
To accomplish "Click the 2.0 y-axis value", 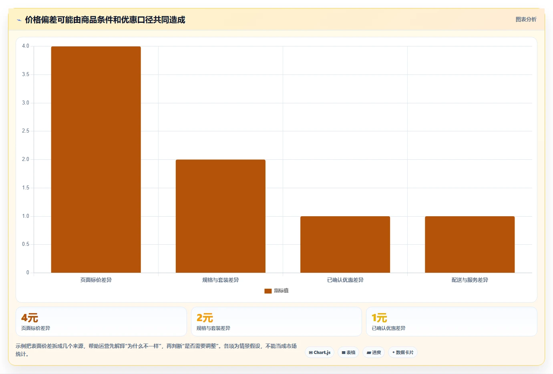I will coord(26,159).
